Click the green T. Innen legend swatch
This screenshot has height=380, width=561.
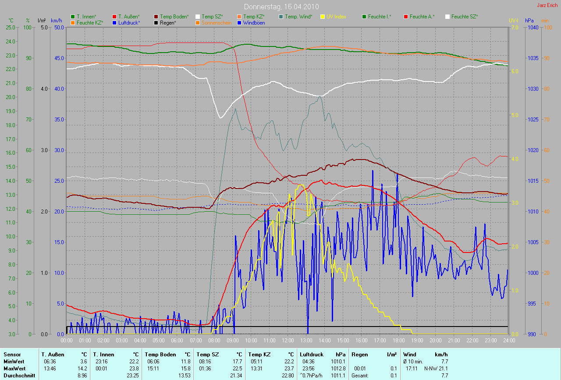[73, 17]
